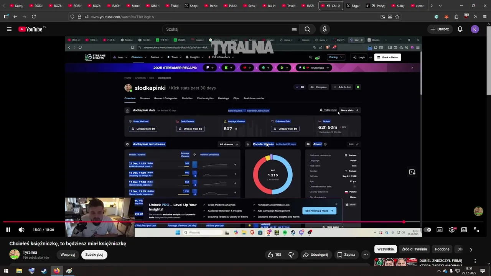
Task: Click the Subskrybuj button
Action: pyautogui.click(x=94, y=255)
